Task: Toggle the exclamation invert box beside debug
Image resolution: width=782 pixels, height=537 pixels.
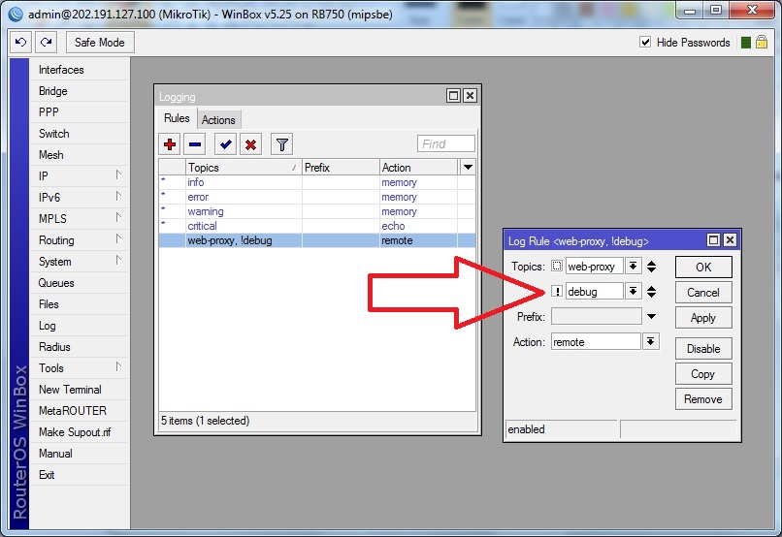Action: point(557,291)
